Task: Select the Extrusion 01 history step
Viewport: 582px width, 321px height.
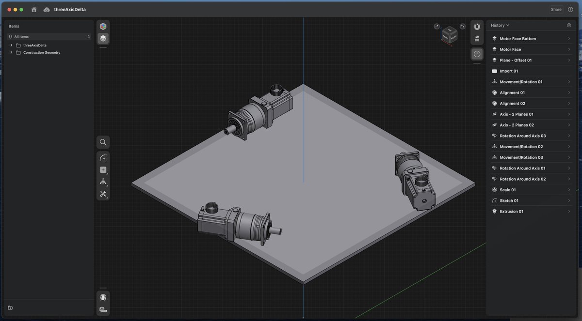Action: (512, 212)
